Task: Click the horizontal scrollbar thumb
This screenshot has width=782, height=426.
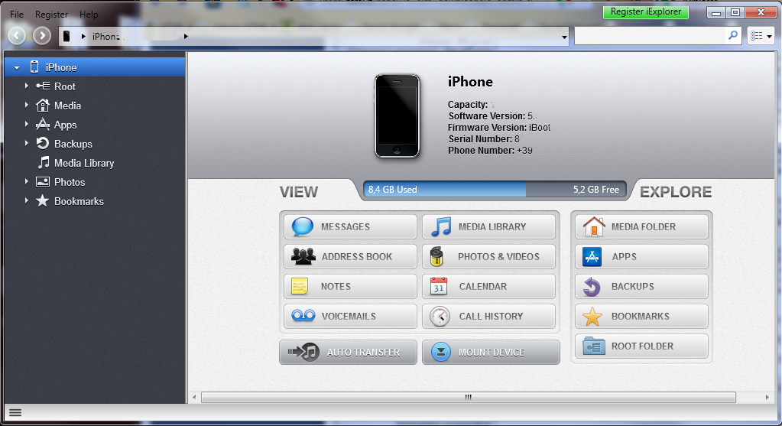Action: [468, 397]
